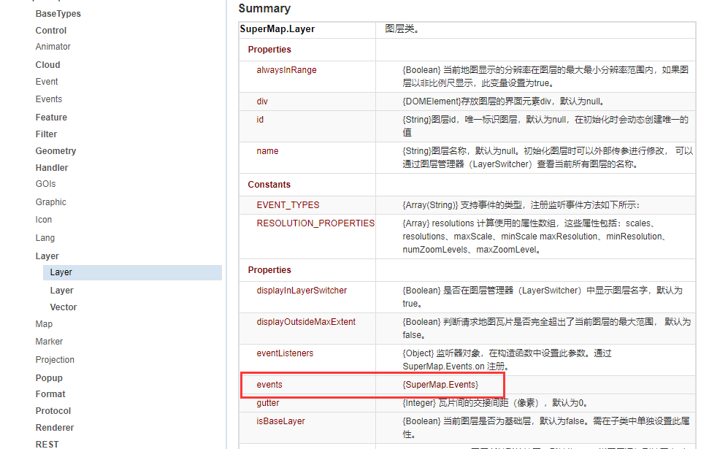Click the Summary heading

coord(264,9)
